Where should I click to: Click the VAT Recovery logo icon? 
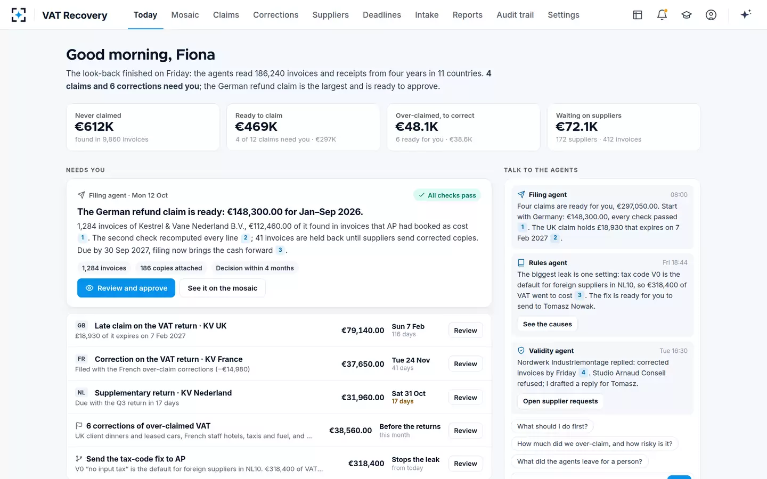click(x=19, y=15)
